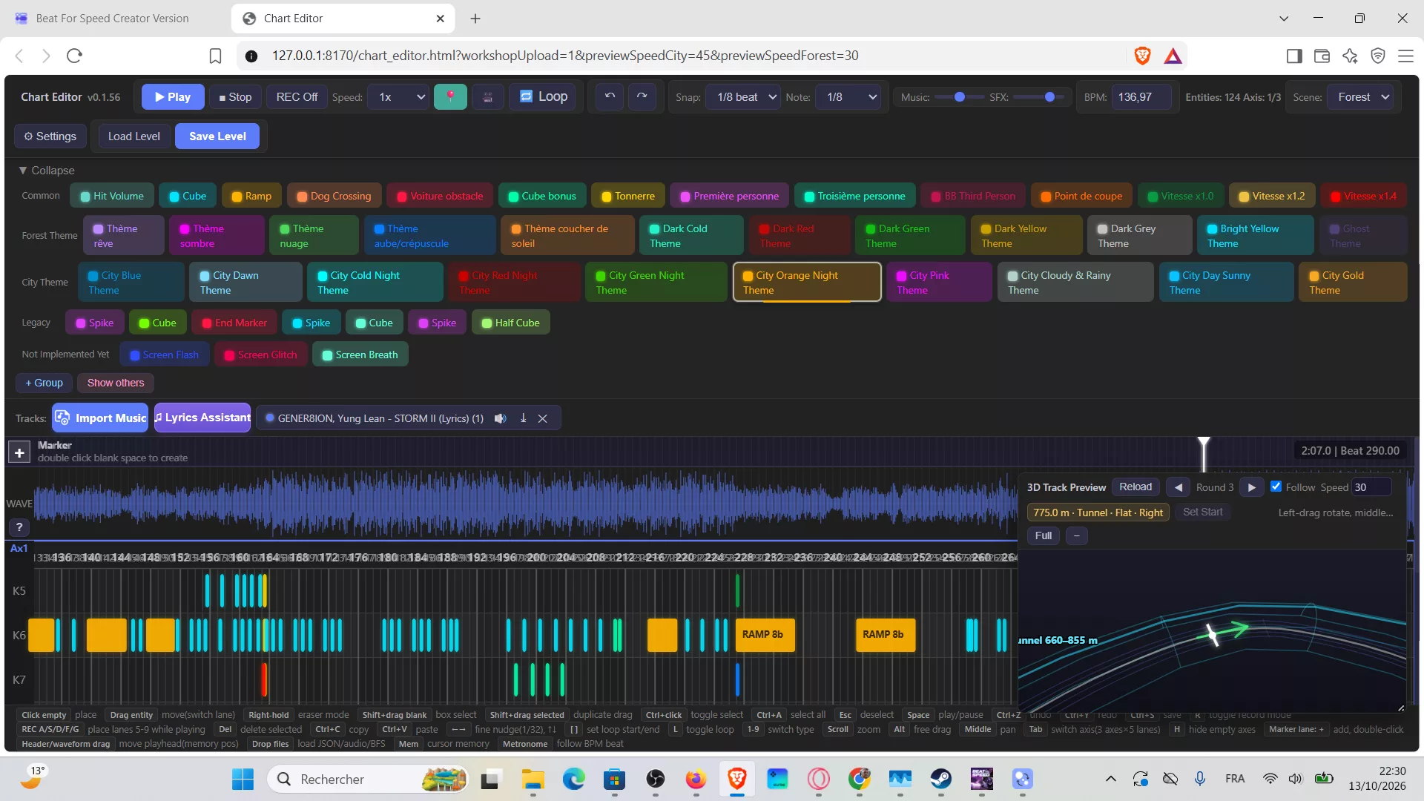Select City Orange Night Theme entity
Image resolution: width=1424 pixels, height=801 pixels.
tap(807, 282)
